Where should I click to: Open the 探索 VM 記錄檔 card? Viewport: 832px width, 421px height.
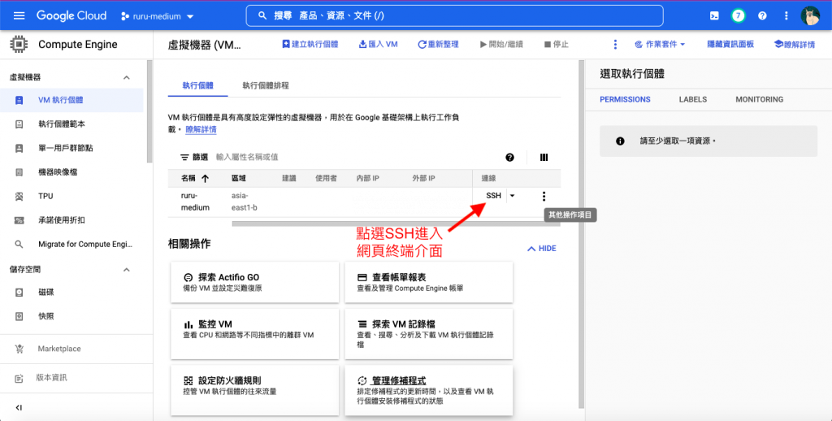[x=429, y=334]
